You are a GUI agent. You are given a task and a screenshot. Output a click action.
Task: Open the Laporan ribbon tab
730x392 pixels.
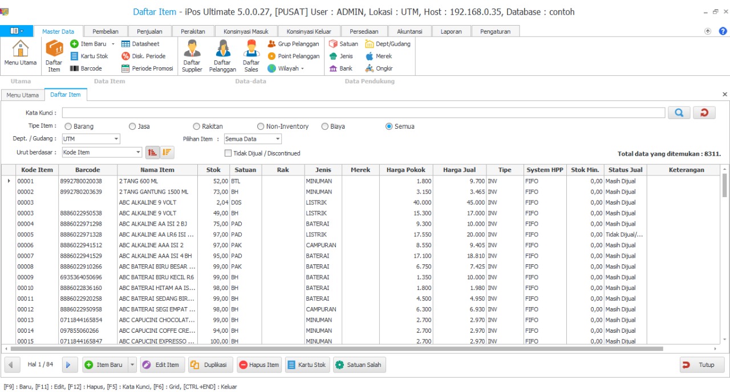[x=451, y=31]
